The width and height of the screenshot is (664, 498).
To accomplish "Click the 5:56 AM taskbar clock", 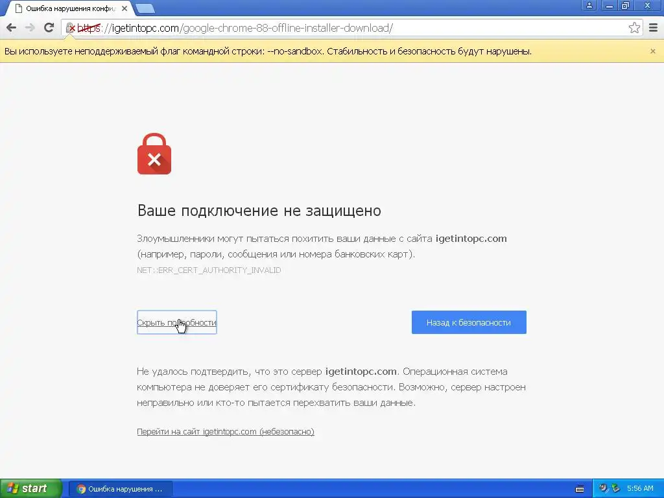I will 640,488.
